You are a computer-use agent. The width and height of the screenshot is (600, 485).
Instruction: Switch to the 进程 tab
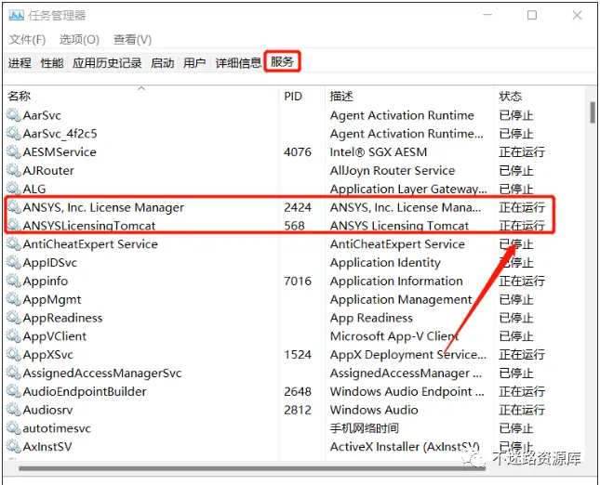pos(20,62)
